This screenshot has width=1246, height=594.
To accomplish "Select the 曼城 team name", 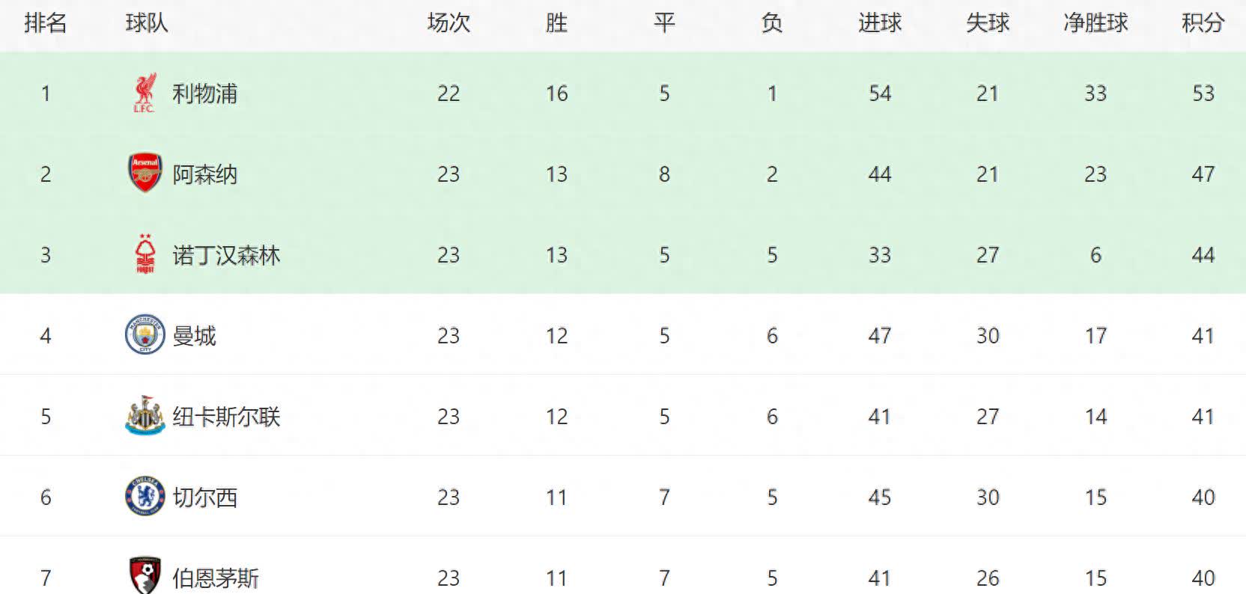I will tap(194, 336).
